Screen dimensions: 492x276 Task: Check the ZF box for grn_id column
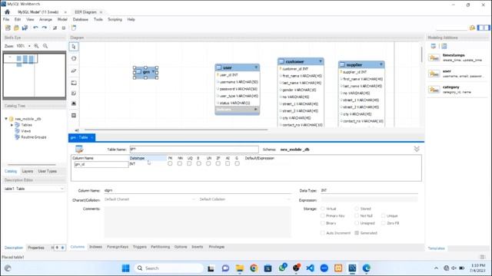coord(218,163)
